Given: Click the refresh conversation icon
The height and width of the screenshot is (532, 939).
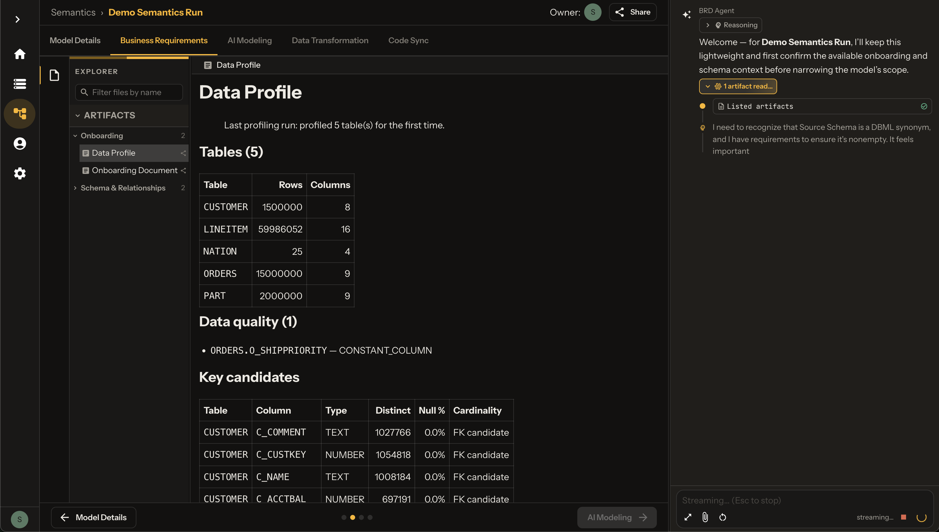Looking at the screenshot, I should tap(723, 517).
